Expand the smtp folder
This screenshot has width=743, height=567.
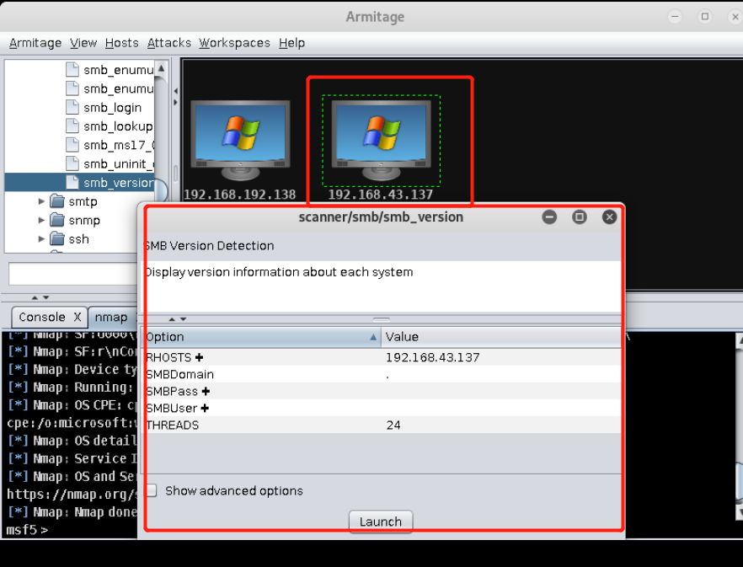42,201
